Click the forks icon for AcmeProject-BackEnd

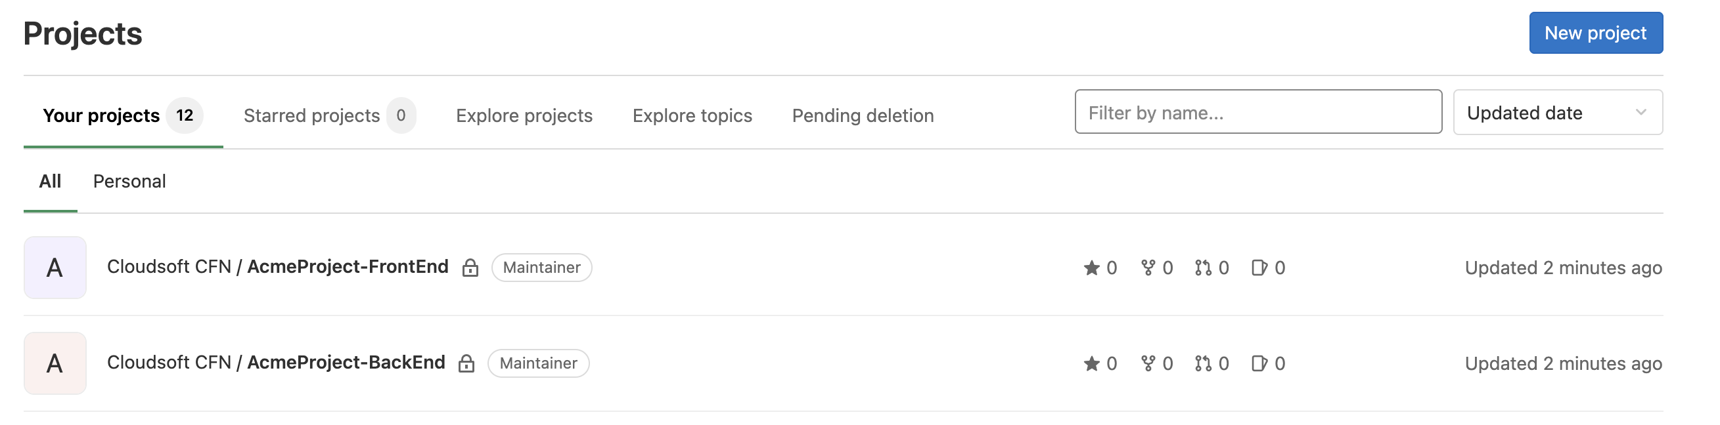tap(1148, 364)
